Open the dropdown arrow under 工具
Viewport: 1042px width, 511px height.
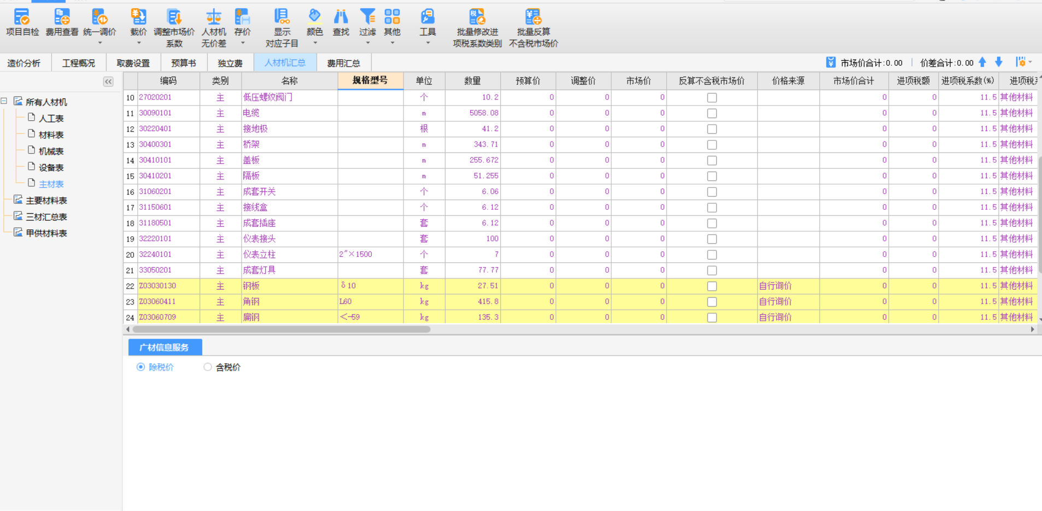click(x=428, y=43)
